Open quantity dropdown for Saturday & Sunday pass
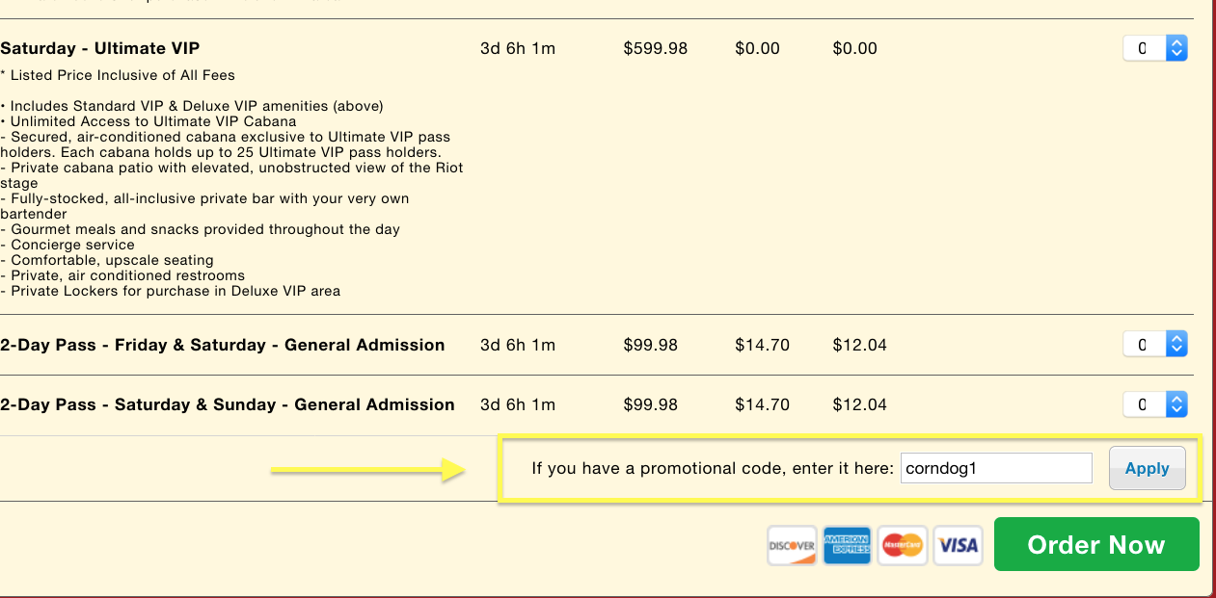Image resolution: width=1216 pixels, height=598 pixels. (x=1154, y=404)
